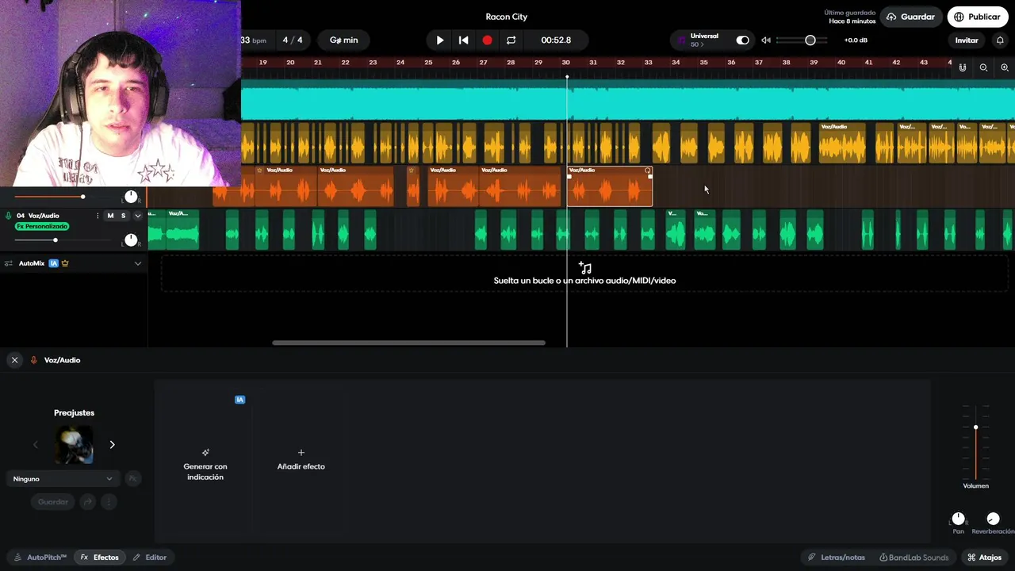Zoom out the timeline
Image resolution: width=1015 pixels, height=571 pixels.
[x=983, y=68]
